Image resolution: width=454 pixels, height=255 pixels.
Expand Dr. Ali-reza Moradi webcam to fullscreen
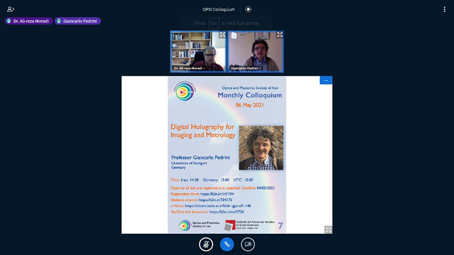(222, 35)
